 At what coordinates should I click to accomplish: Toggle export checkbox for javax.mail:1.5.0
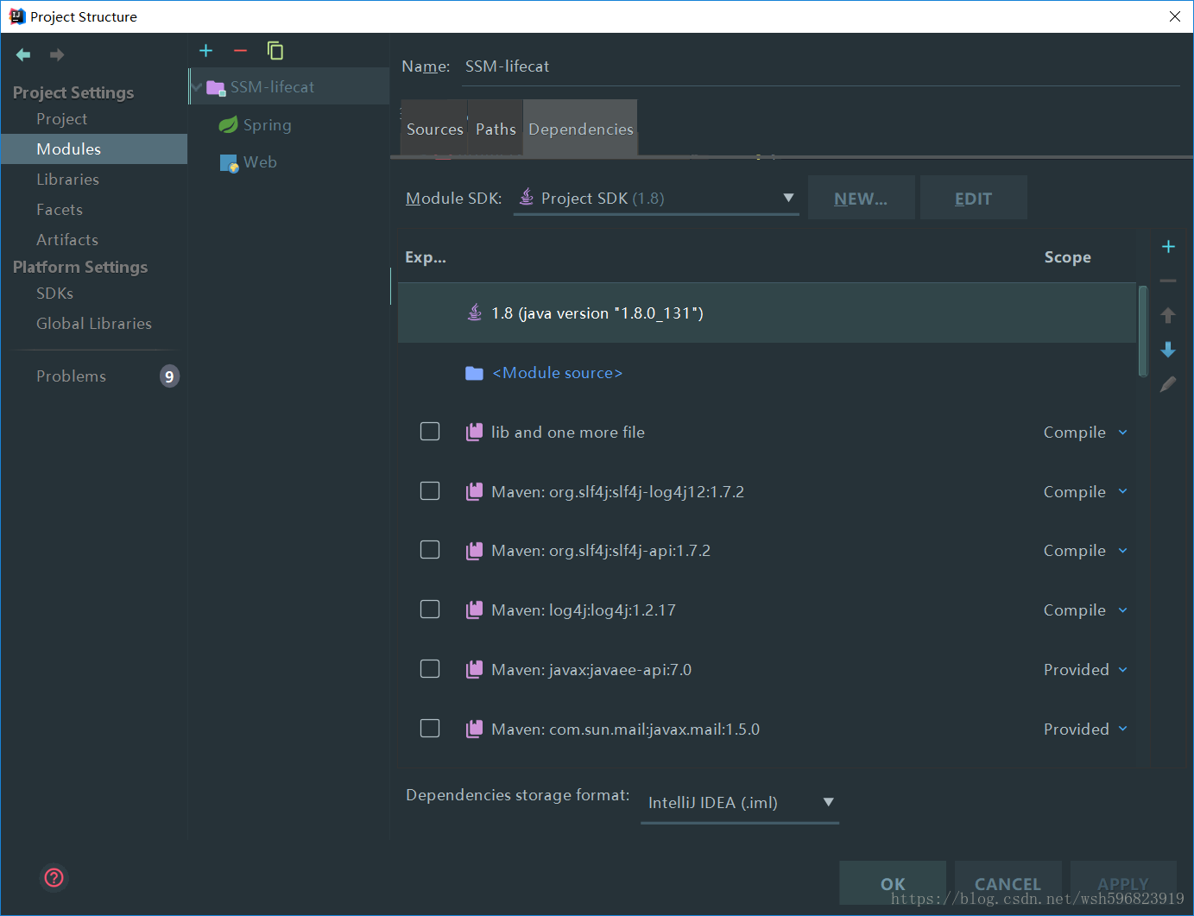430,729
